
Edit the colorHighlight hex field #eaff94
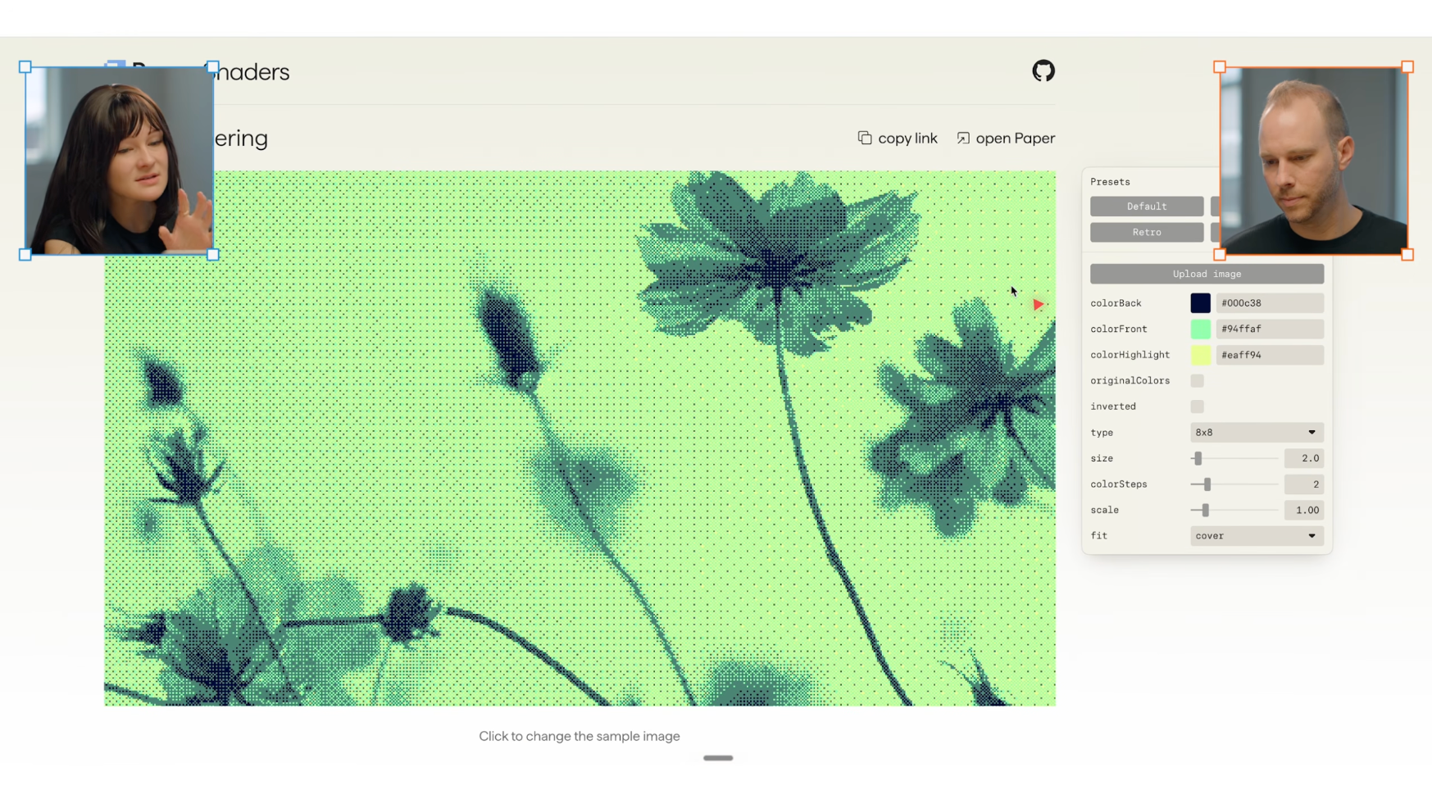coord(1270,355)
